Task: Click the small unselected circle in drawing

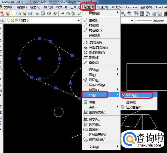Action: (x=59, y=112)
